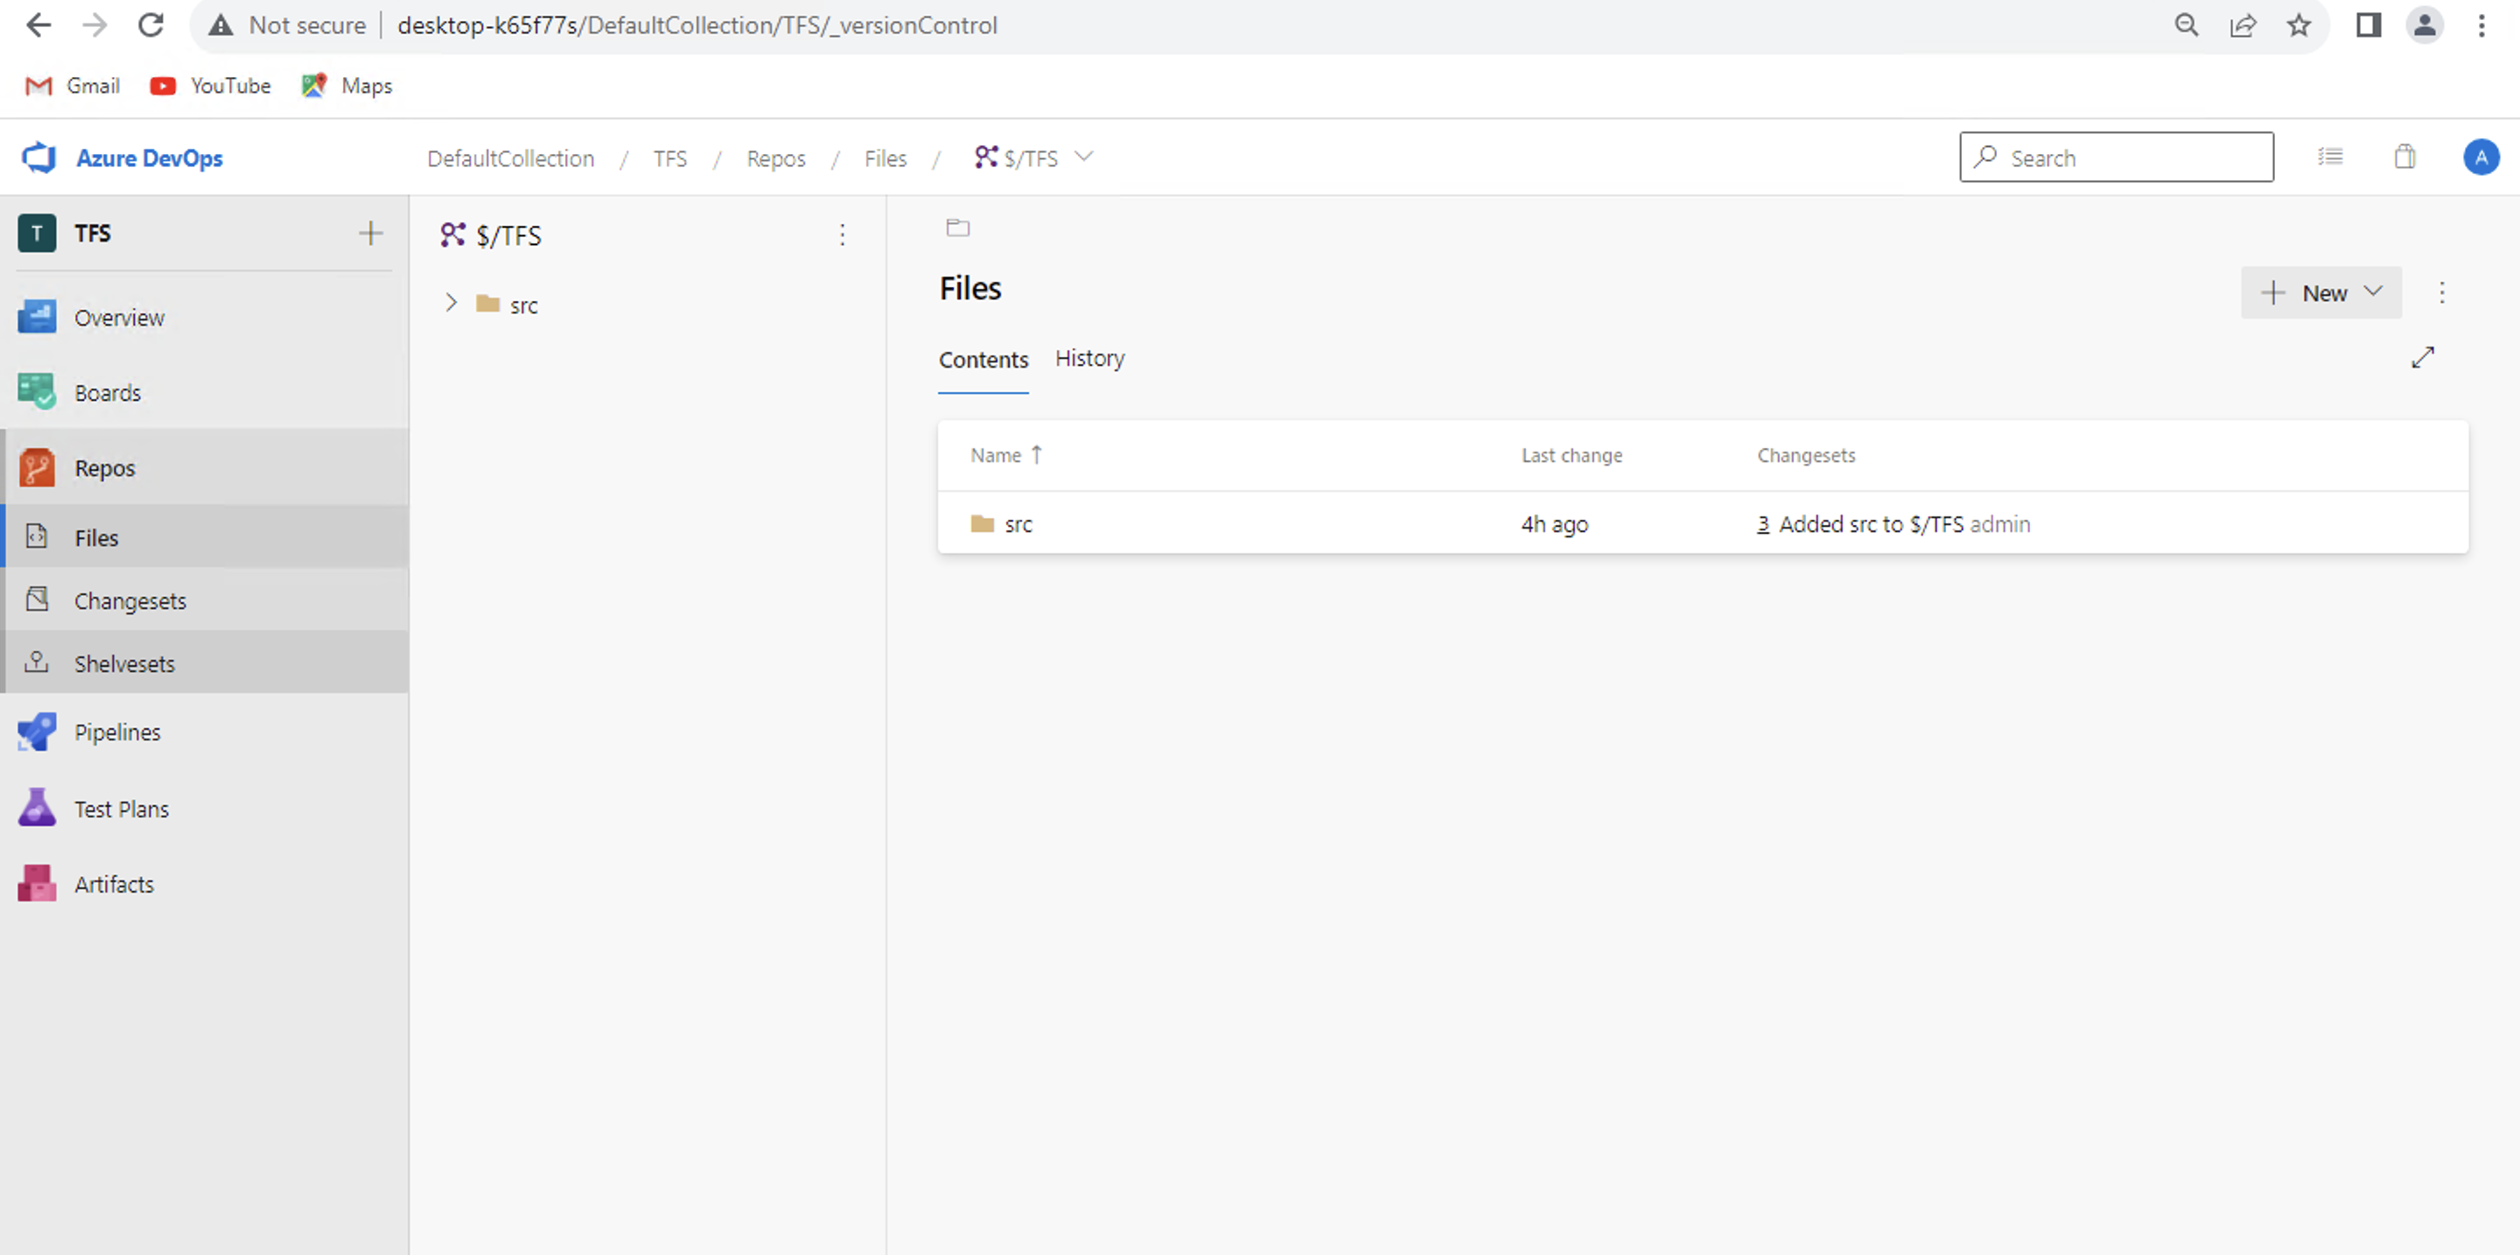
Task: Click the browser share icon
Action: [x=2243, y=25]
